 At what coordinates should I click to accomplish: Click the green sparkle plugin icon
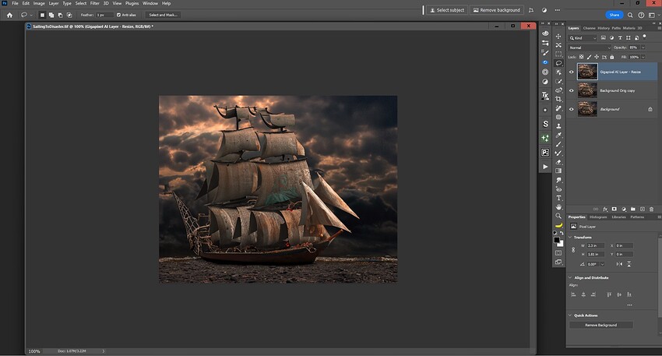tap(545, 138)
